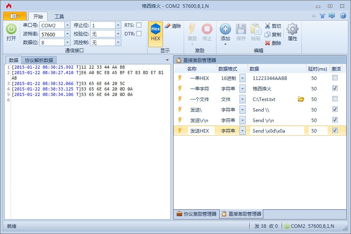Click the green 打开 power icon
This screenshot has width=351, height=234.
[x=11, y=30]
